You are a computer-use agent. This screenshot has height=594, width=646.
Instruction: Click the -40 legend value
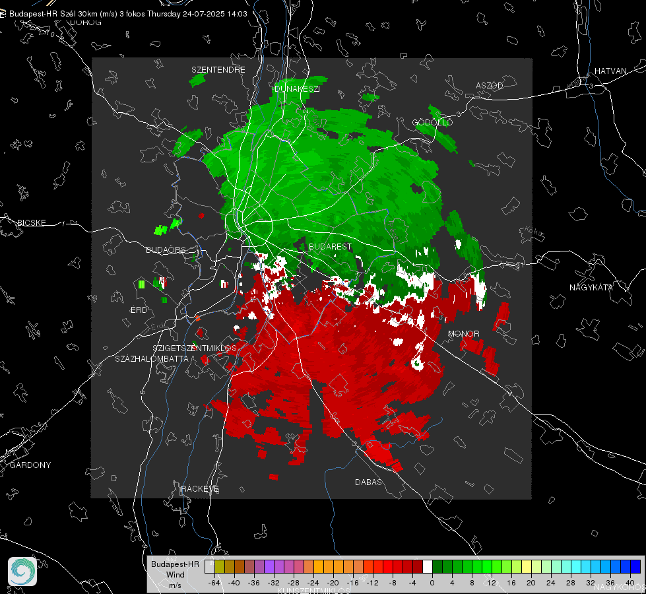(234, 583)
